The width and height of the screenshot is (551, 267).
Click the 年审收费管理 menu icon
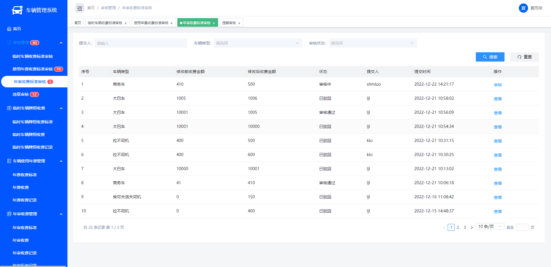[9, 214]
